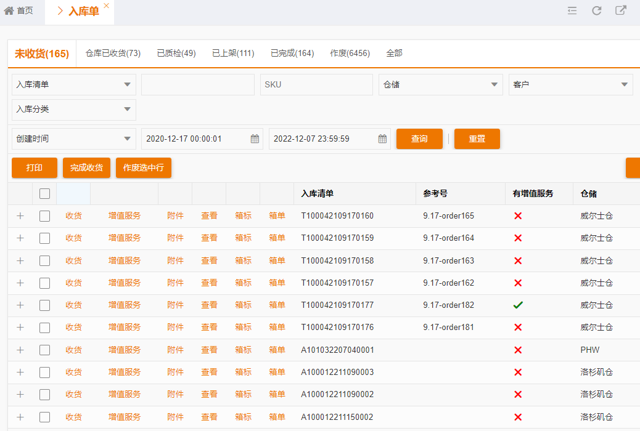This screenshot has width=640, height=431.
Task: Switch to 作废(6456) tab
Action: click(350, 54)
